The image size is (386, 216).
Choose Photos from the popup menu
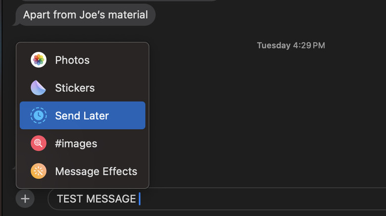coord(72,60)
